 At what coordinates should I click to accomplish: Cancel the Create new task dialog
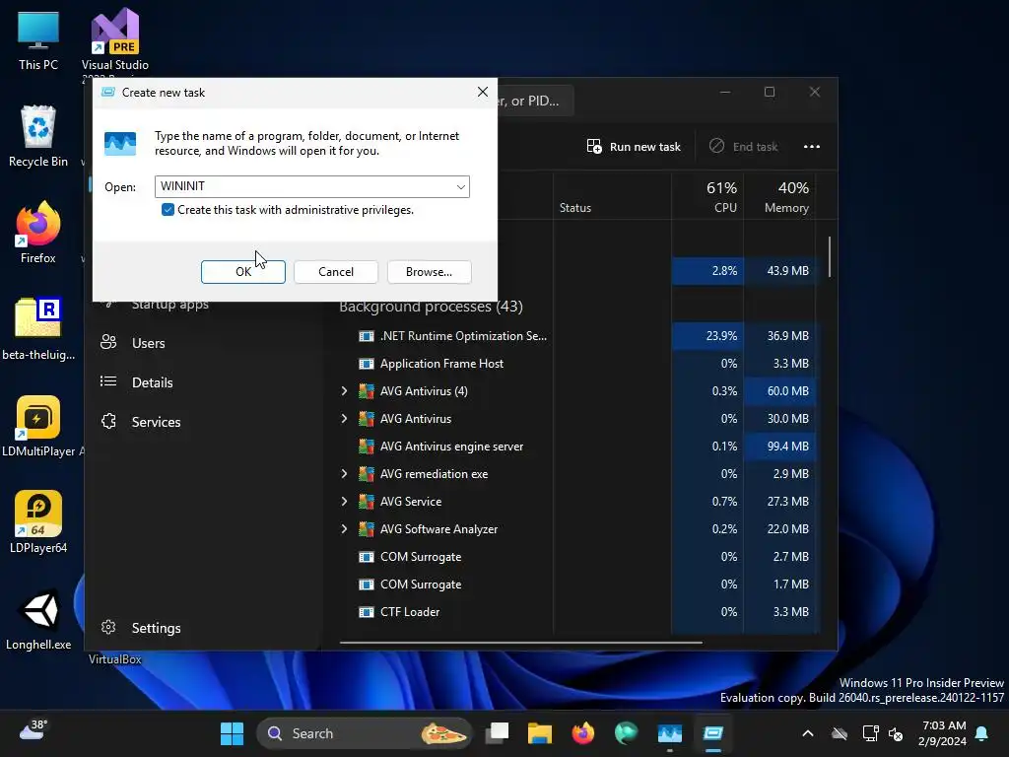pyautogui.click(x=336, y=272)
